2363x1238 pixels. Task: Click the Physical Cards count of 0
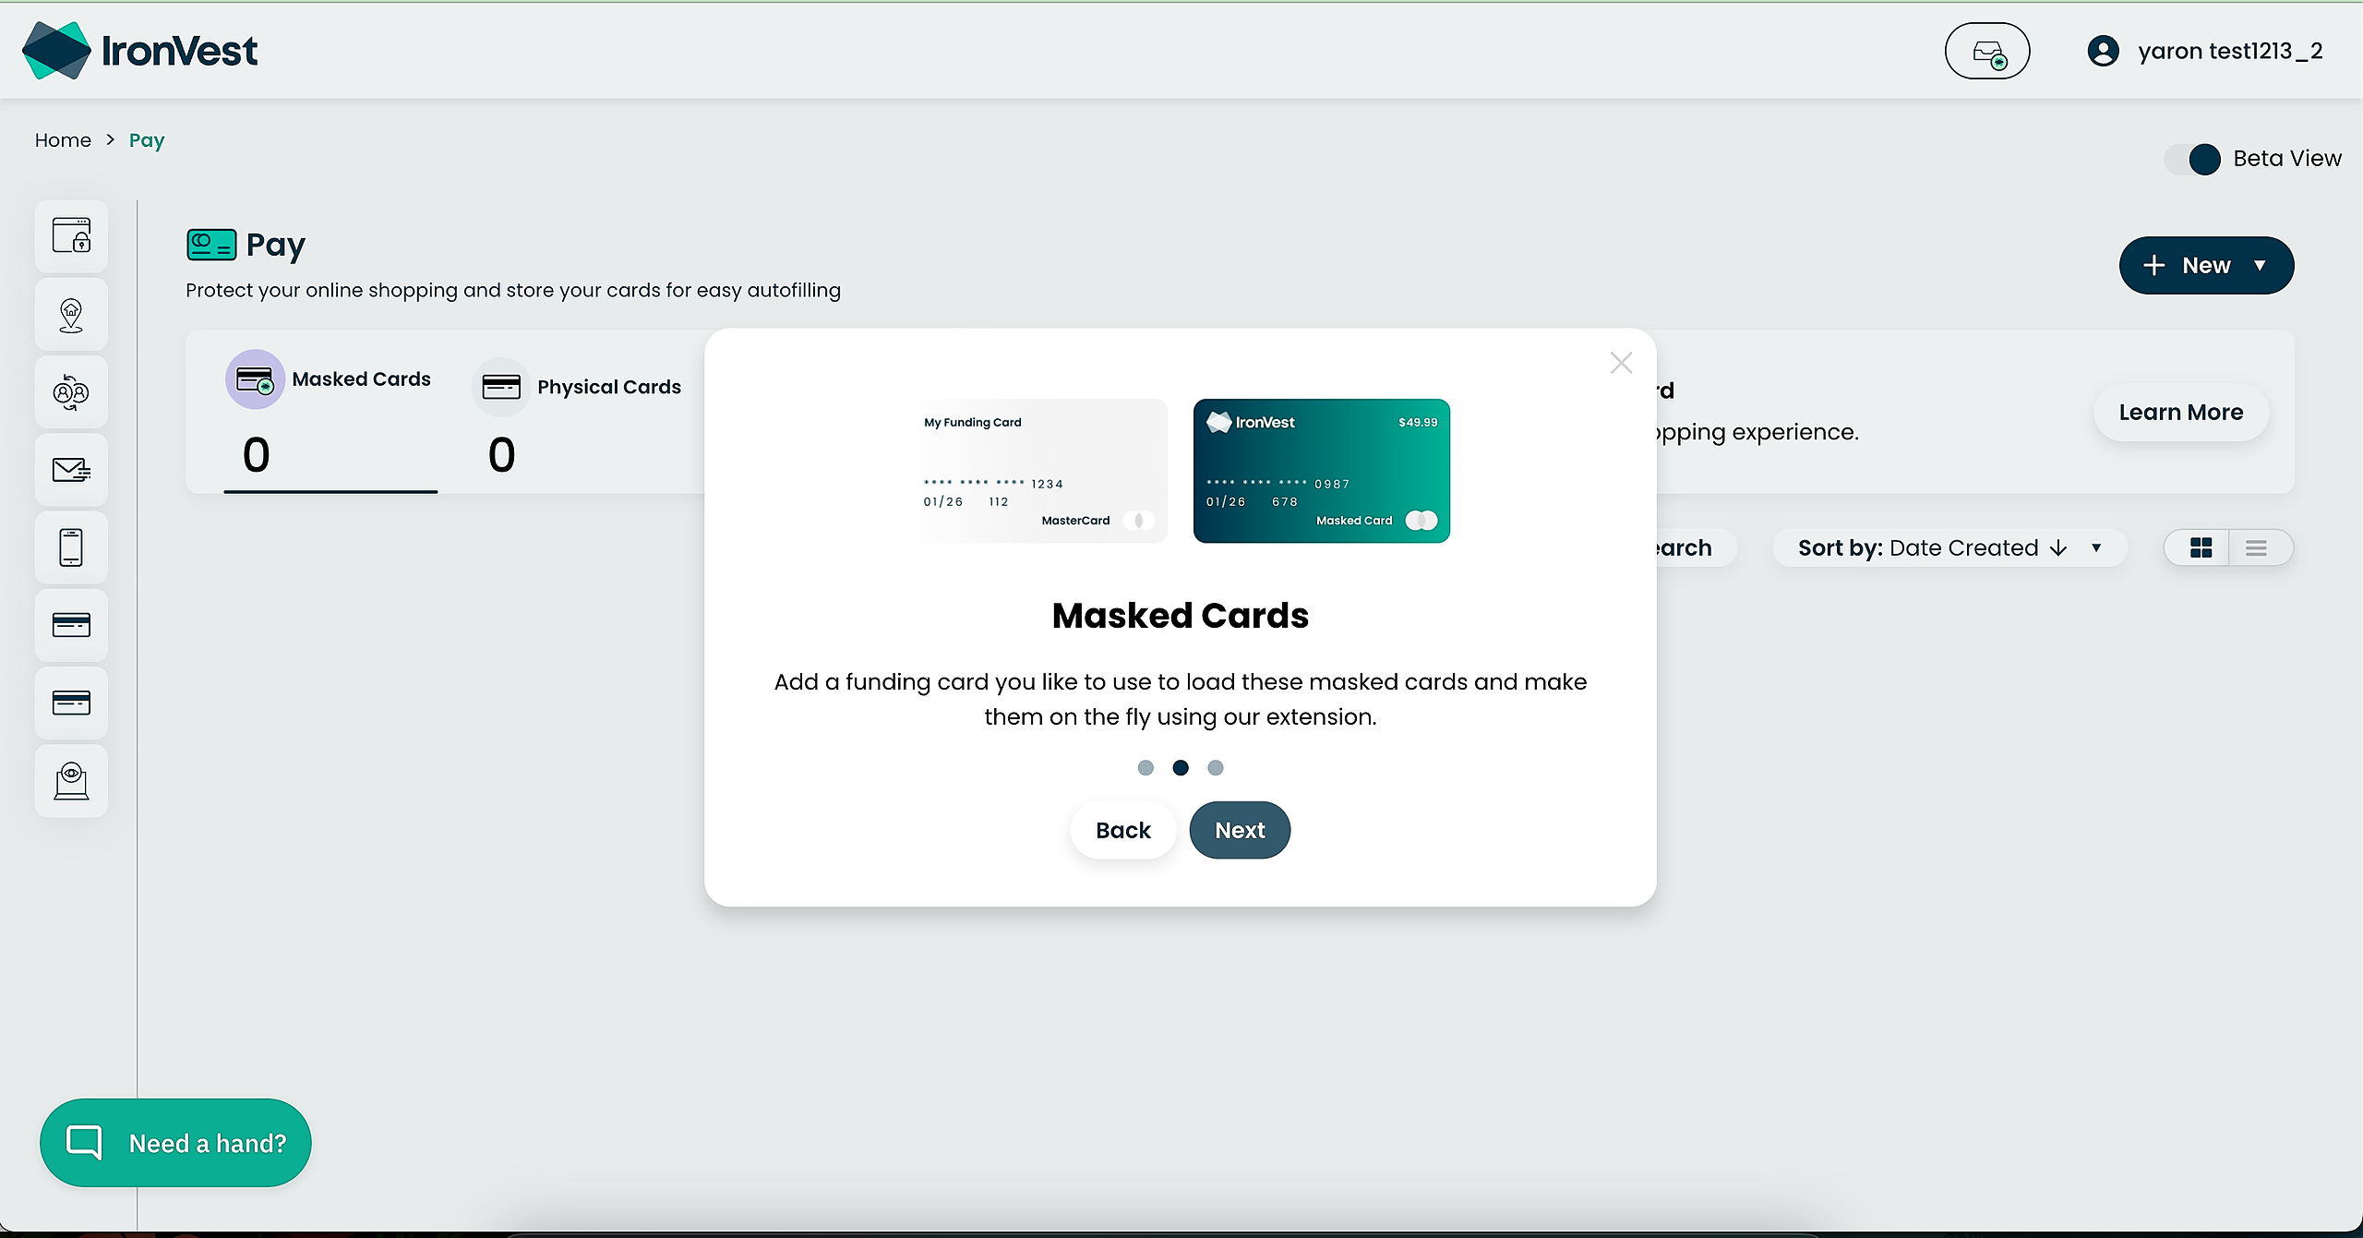coord(501,455)
